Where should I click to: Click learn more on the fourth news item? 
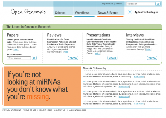pos(139,104)
